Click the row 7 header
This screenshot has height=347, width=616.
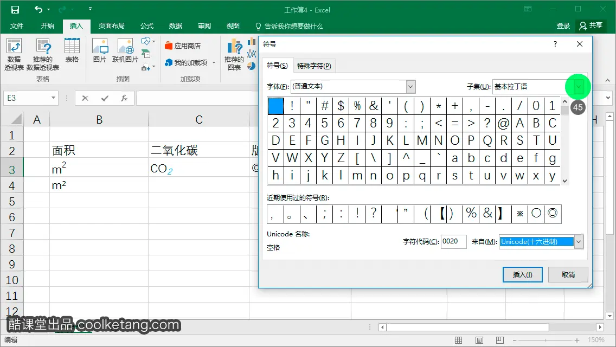click(x=12, y=233)
